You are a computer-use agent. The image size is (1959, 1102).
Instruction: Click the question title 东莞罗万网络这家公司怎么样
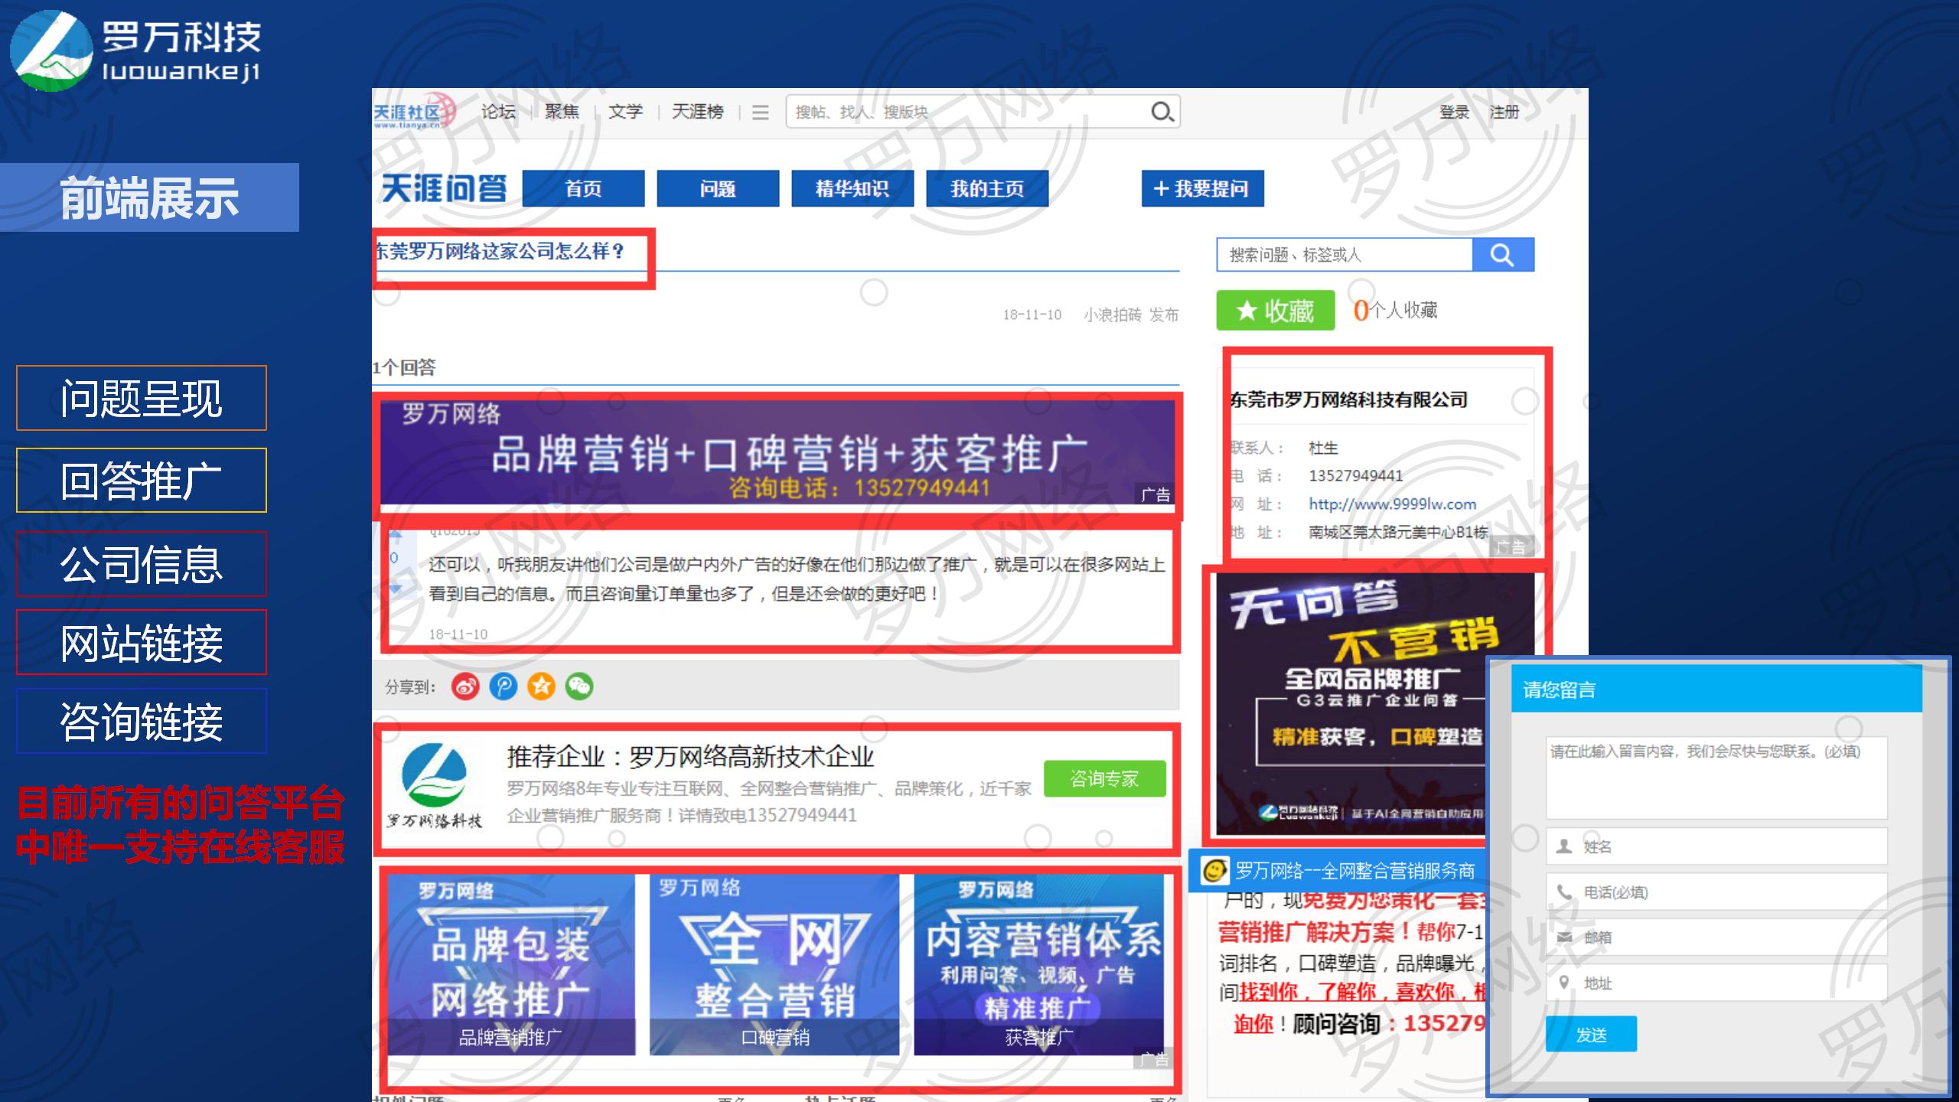click(x=500, y=251)
